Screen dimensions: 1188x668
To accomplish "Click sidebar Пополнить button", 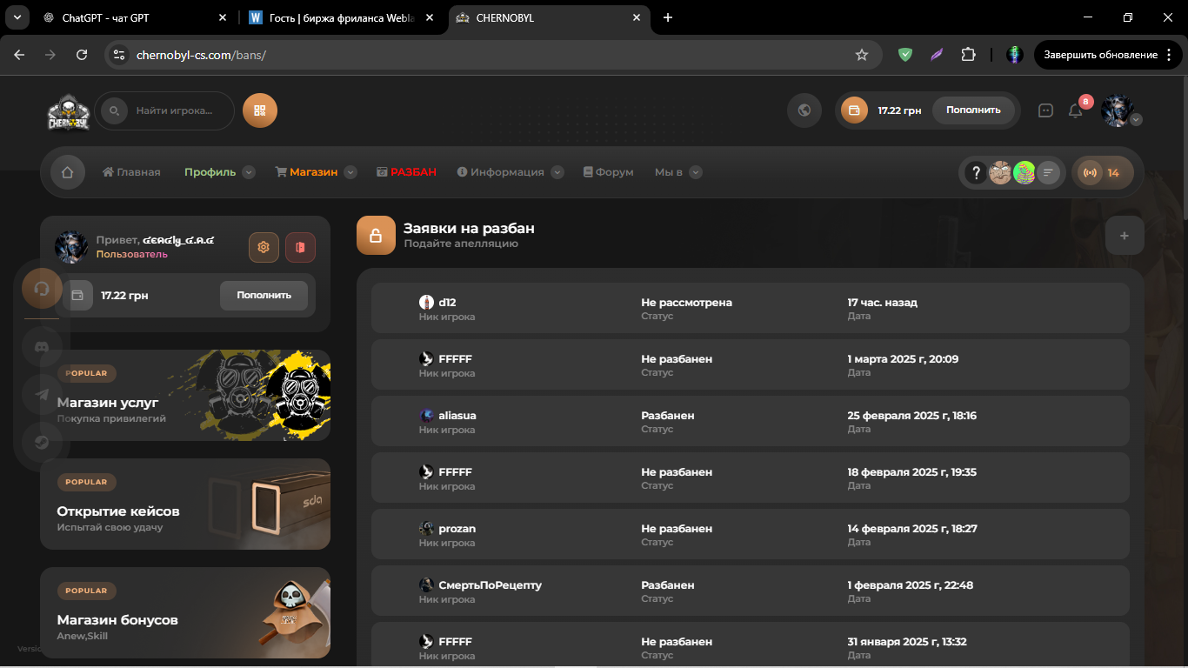I will click(x=264, y=295).
